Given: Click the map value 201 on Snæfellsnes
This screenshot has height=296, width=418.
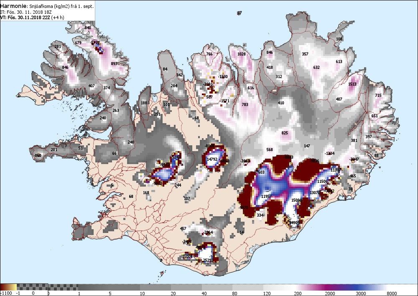Looking at the screenshot, I should tap(54, 149).
